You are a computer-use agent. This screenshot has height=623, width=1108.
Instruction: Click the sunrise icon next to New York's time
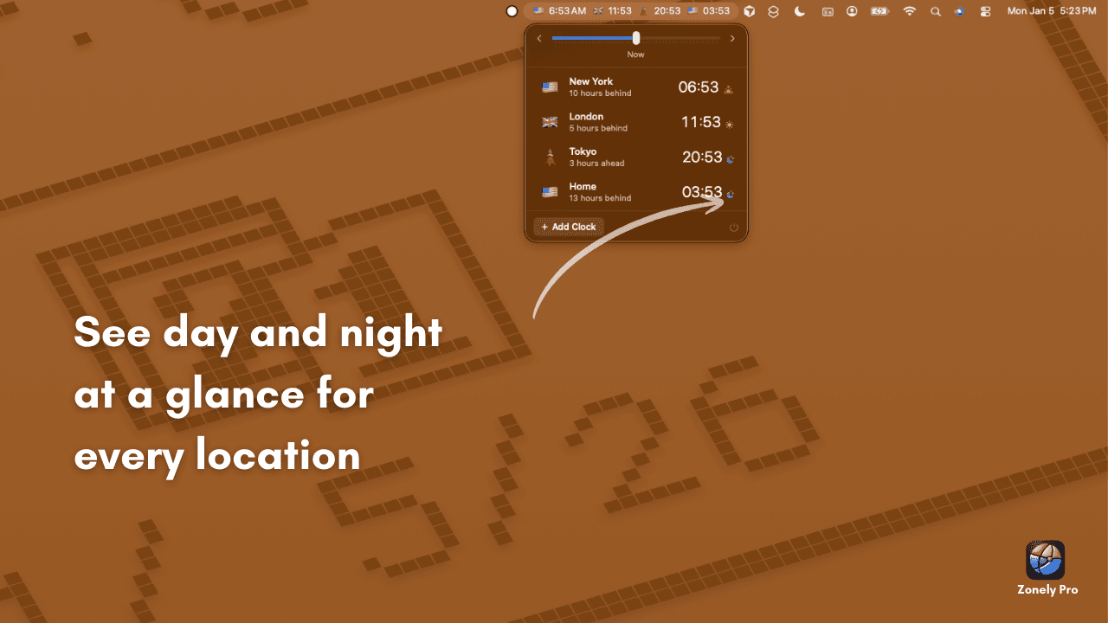coord(728,88)
